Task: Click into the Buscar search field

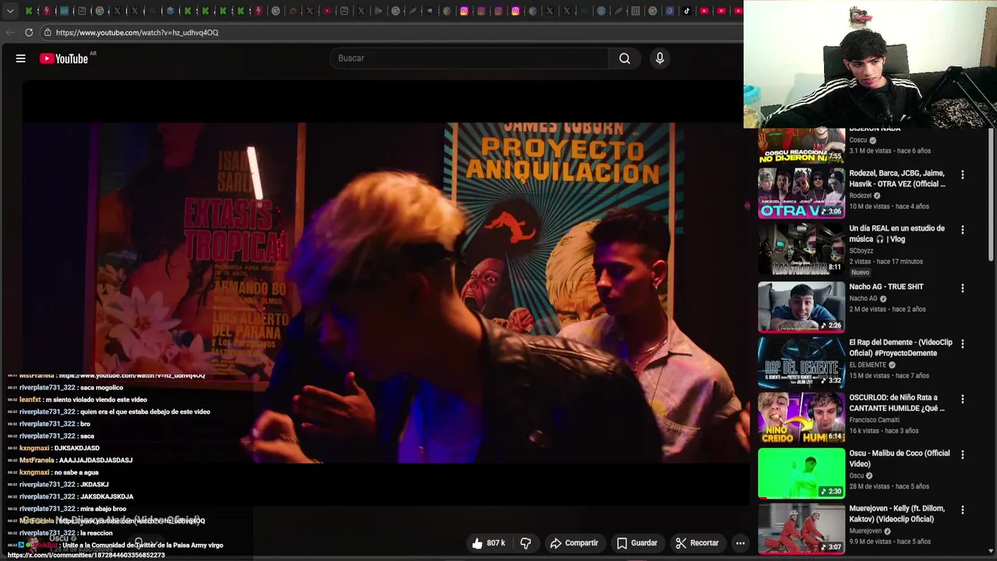Action: coord(470,58)
